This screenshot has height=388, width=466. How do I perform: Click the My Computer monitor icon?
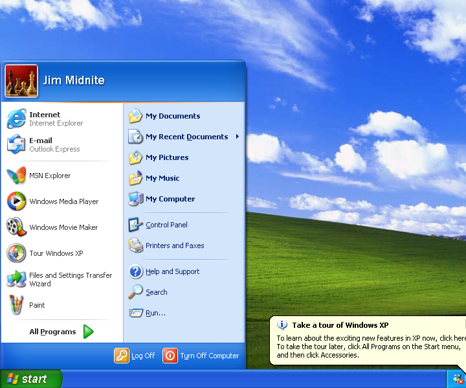pos(135,199)
